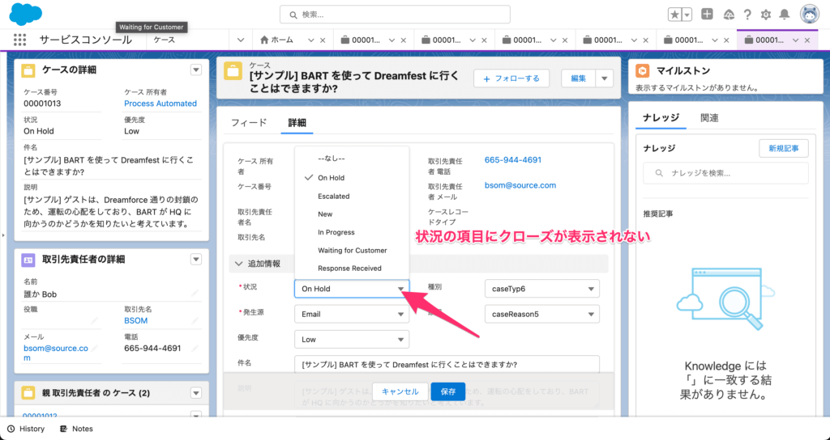Open the Trailhead guidance icon
This screenshot has width=830, height=440.
point(729,15)
